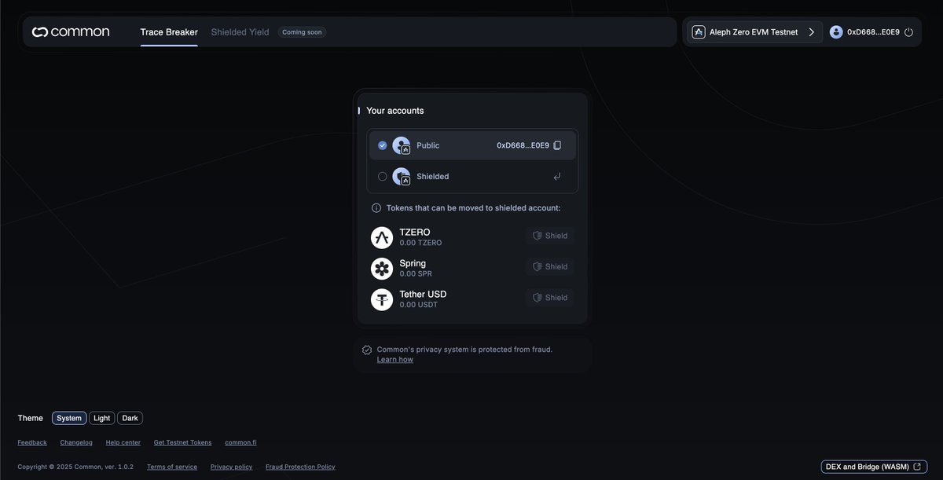
Task: Open the Trace Breaker tab
Action: coord(169,32)
